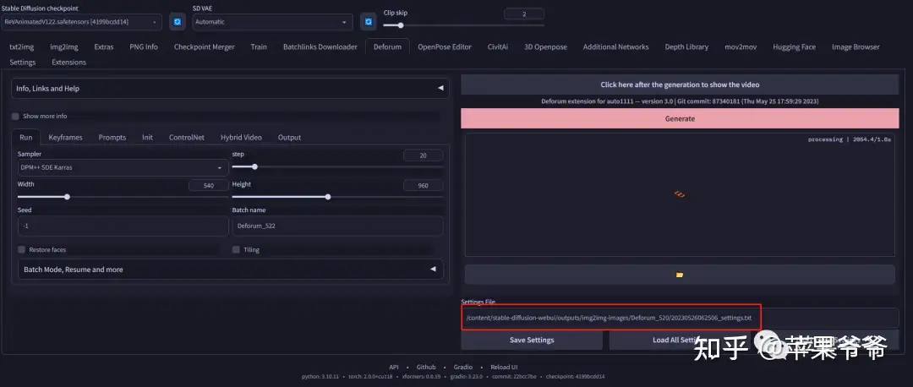913x387 pixels.
Task: Refresh the SD VAE list
Action: coord(368,22)
